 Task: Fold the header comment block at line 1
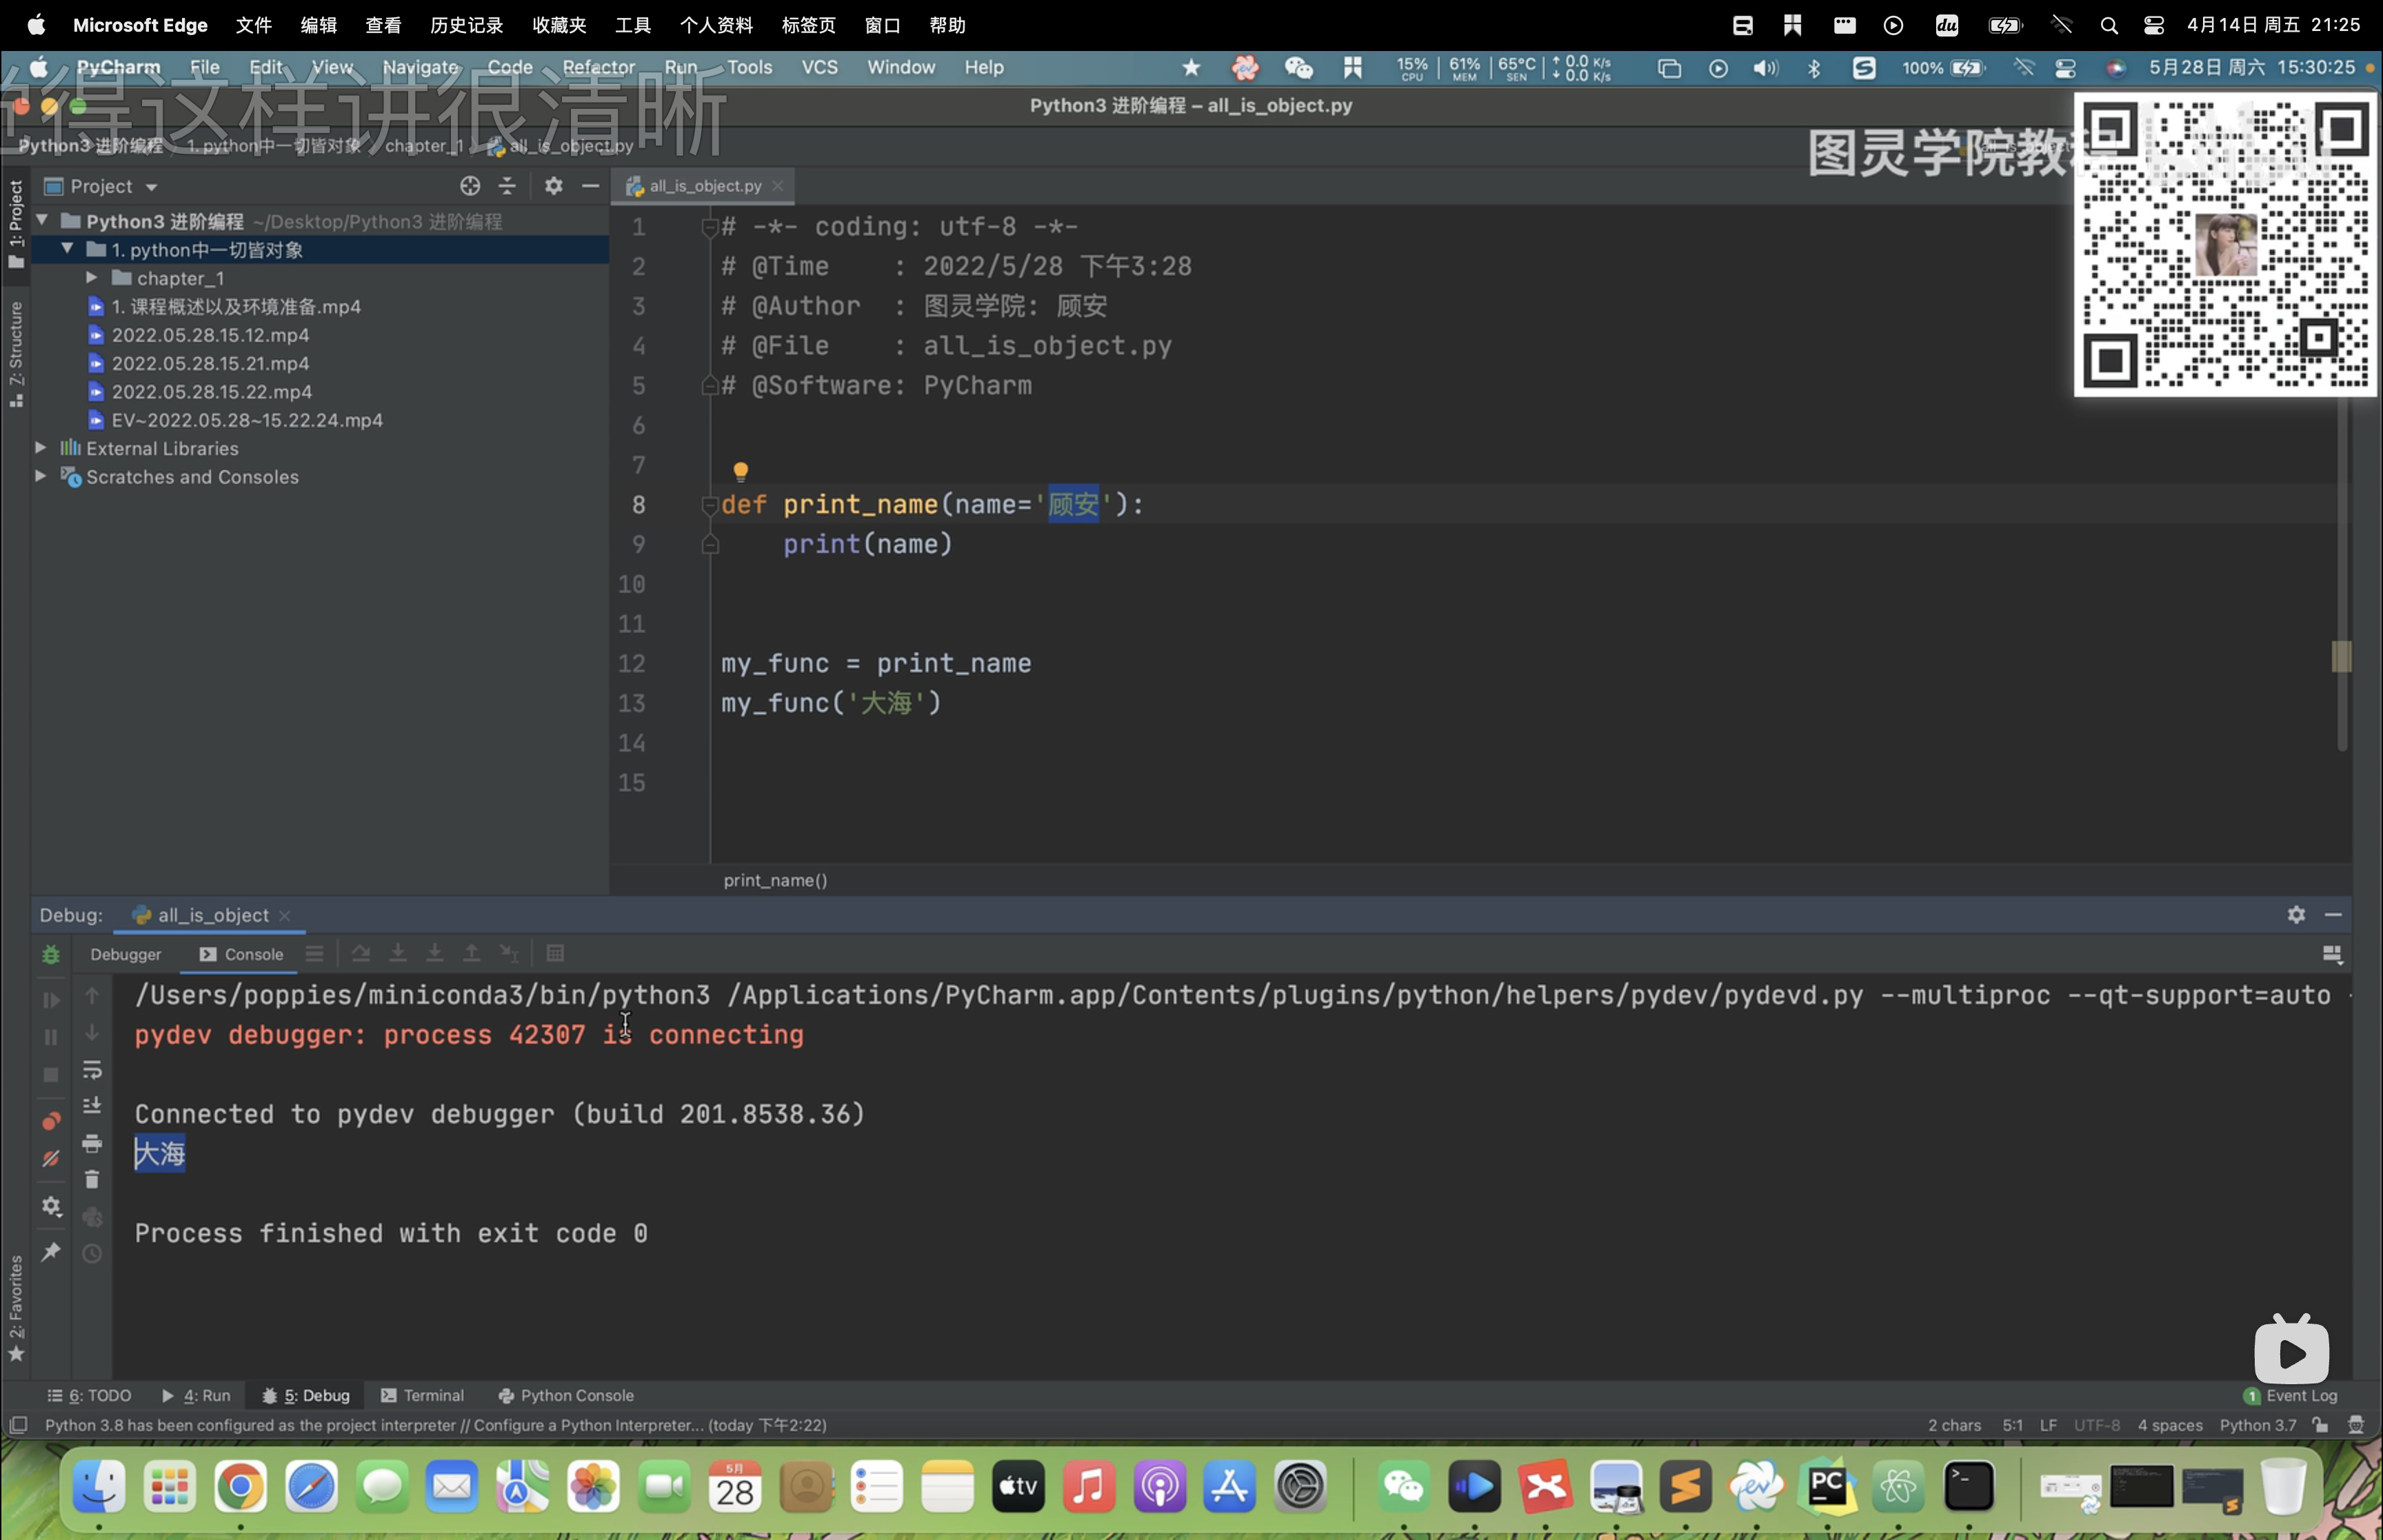709,227
